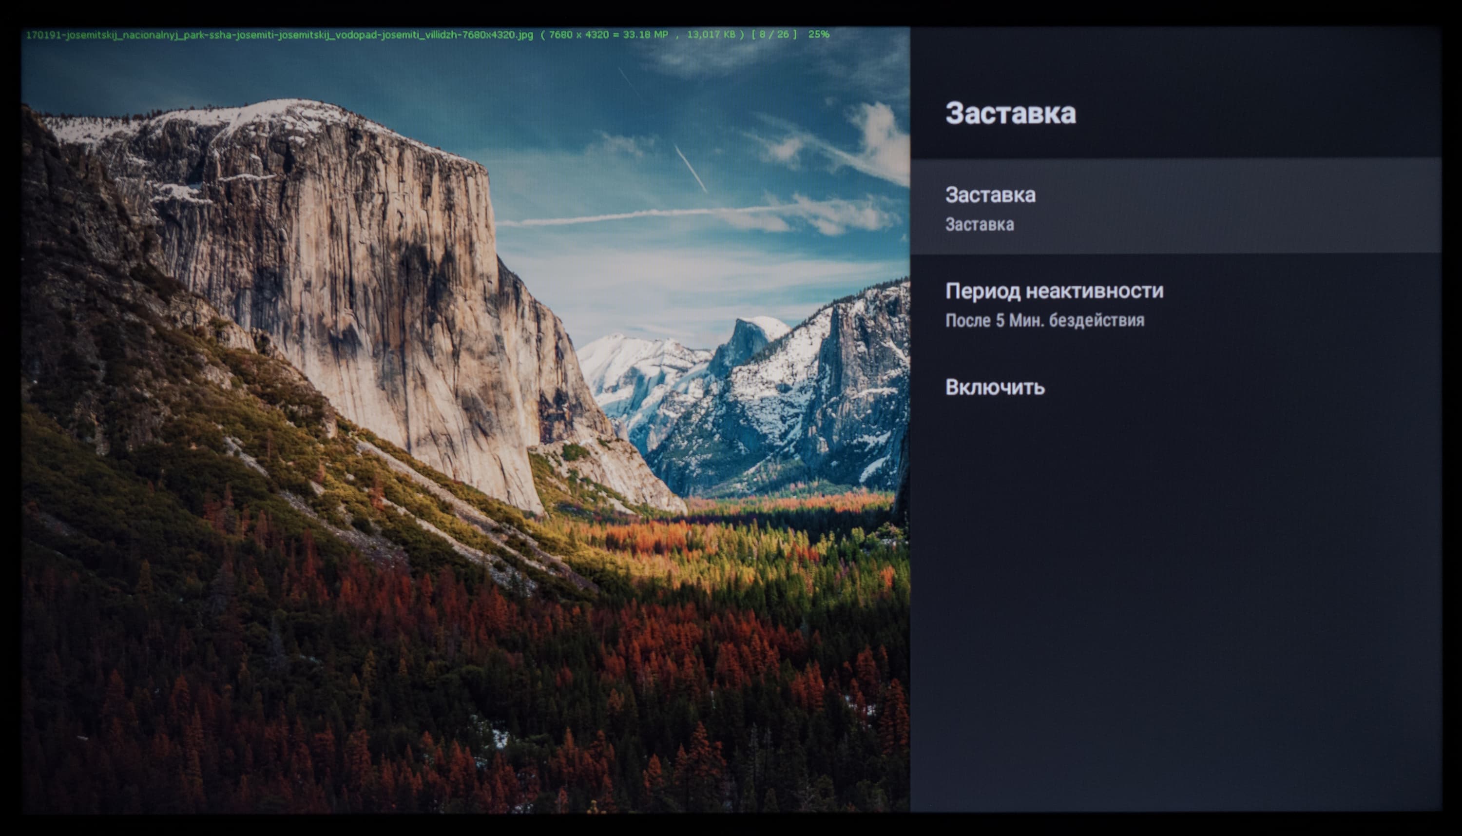Select the Период неактивности setting
The height and width of the screenshot is (836, 1462).
[1054, 291]
